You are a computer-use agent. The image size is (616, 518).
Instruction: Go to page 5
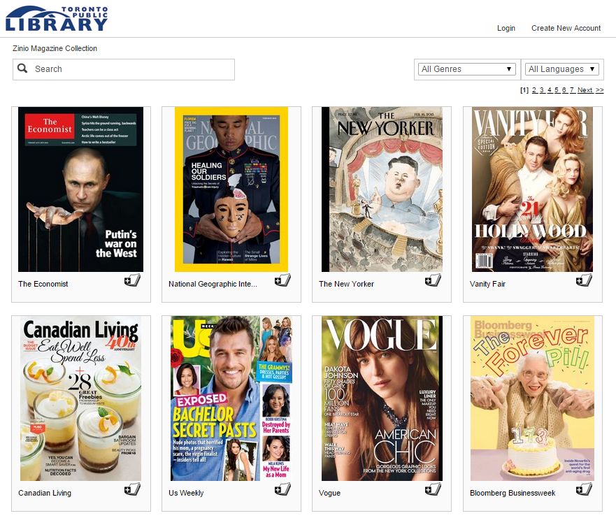click(557, 90)
